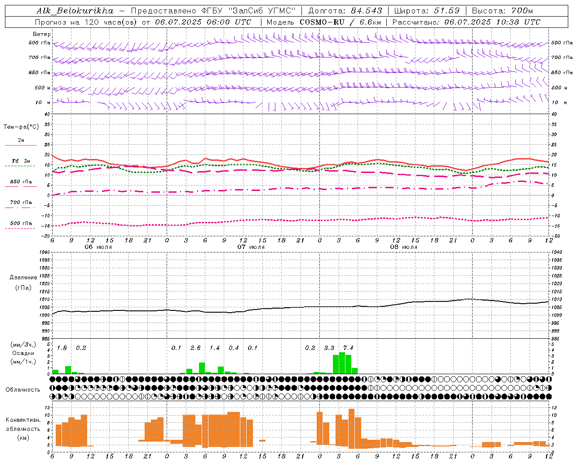This screenshot has height=460, width=575.
Task: Click the precipitation value 1.4
Action: [x=215, y=348]
